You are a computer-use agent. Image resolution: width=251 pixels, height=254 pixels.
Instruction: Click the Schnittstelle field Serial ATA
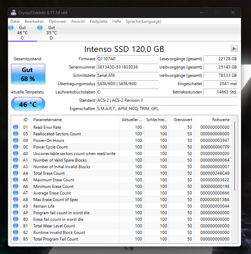tap(128, 75)
